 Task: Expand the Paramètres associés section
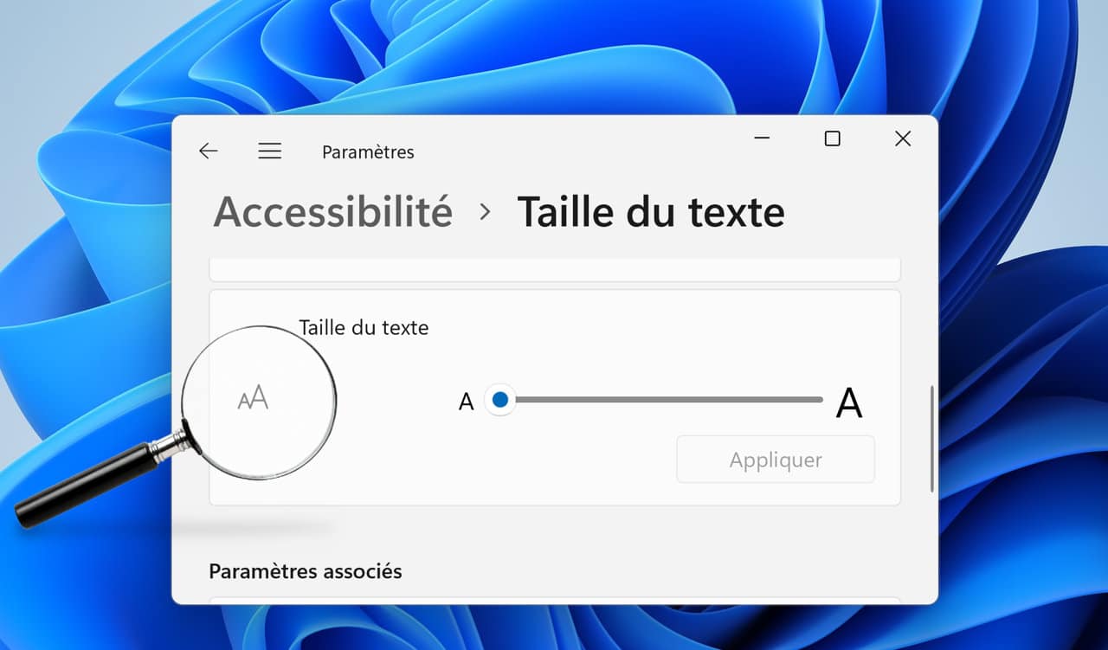(306, 571)
